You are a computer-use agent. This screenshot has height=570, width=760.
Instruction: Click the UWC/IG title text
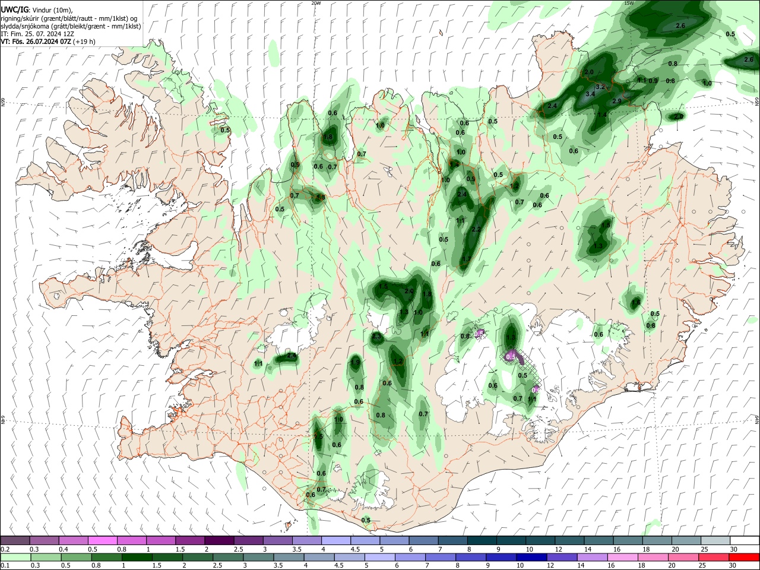coord(14,10)
